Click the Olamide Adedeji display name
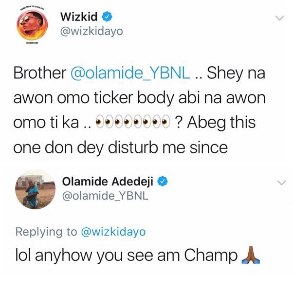 pos(108,182)
